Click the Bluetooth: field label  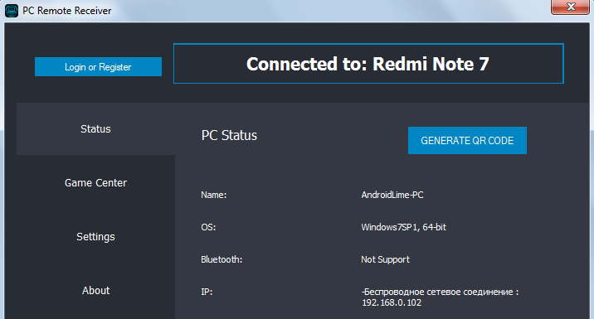click(x=222, y=259)
